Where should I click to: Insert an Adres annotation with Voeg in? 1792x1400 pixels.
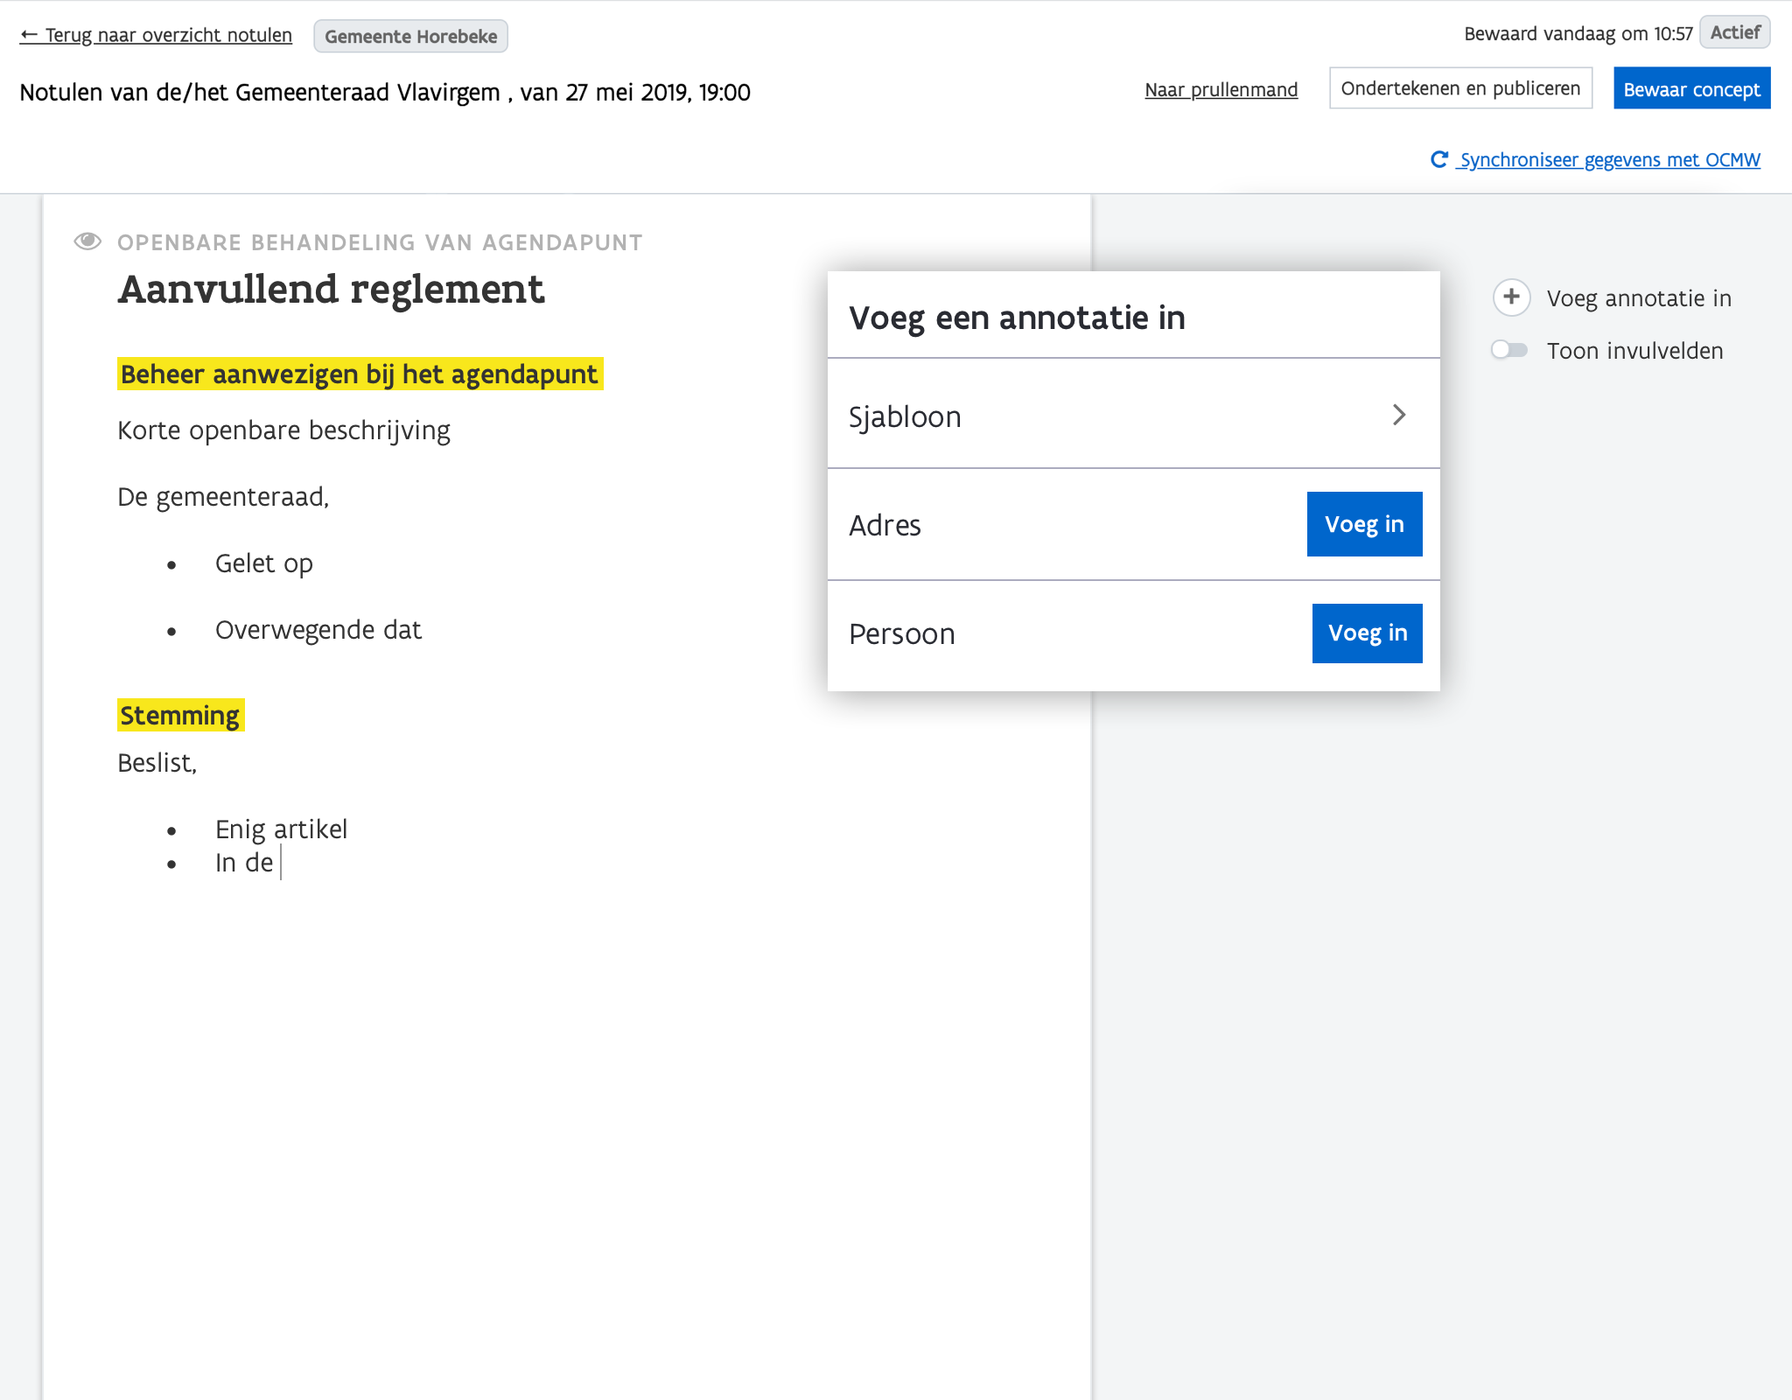click(1363, 524)
